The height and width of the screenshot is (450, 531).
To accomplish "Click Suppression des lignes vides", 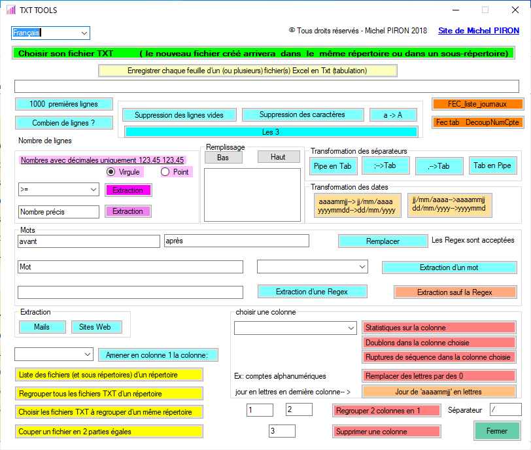I will pos(179,115).
